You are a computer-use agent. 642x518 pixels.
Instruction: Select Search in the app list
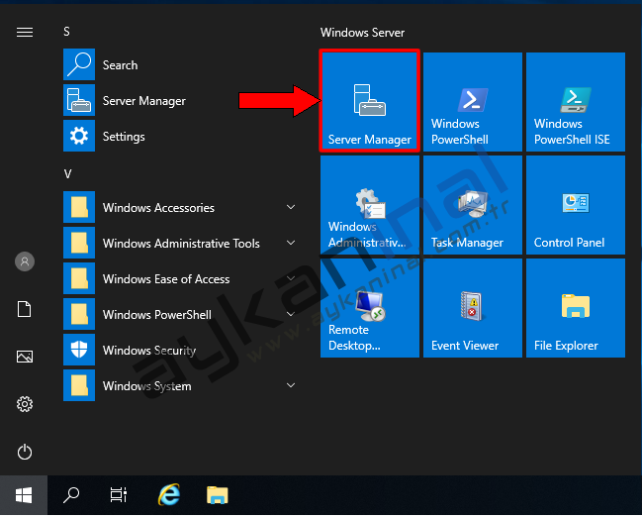point(120,65)
